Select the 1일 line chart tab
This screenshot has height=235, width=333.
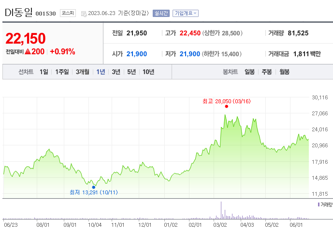point(44,72)
